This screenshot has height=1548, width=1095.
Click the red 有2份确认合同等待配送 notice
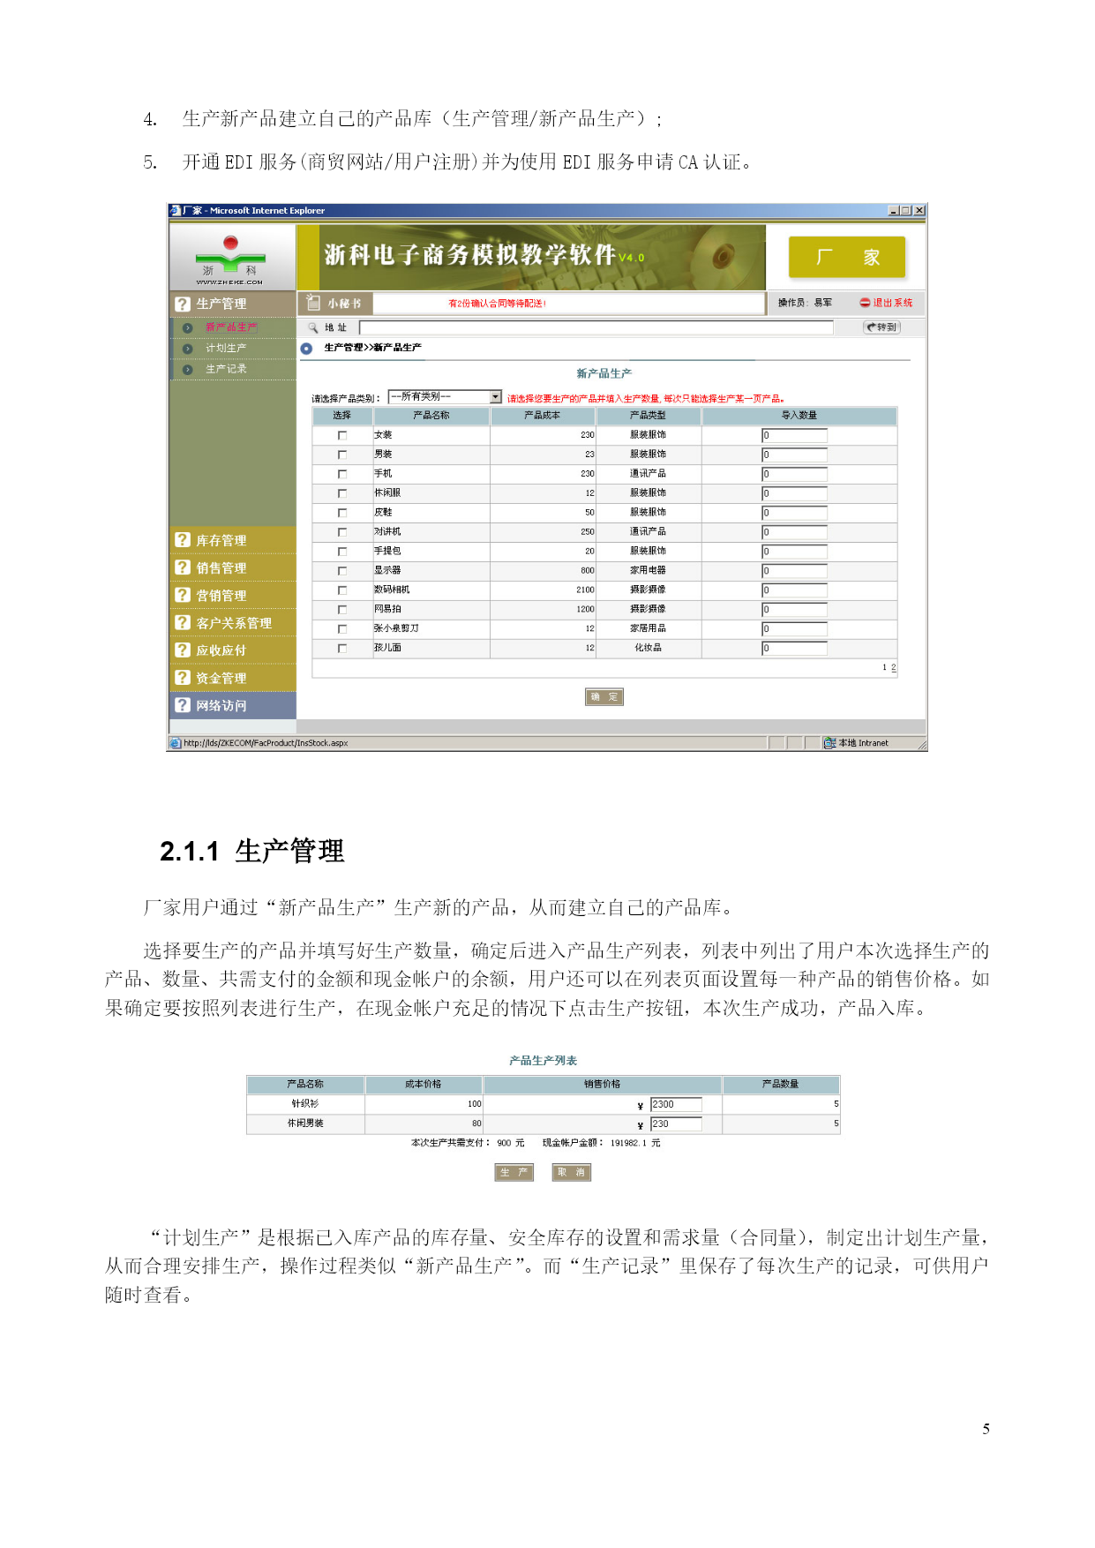[x=498, y=304]
